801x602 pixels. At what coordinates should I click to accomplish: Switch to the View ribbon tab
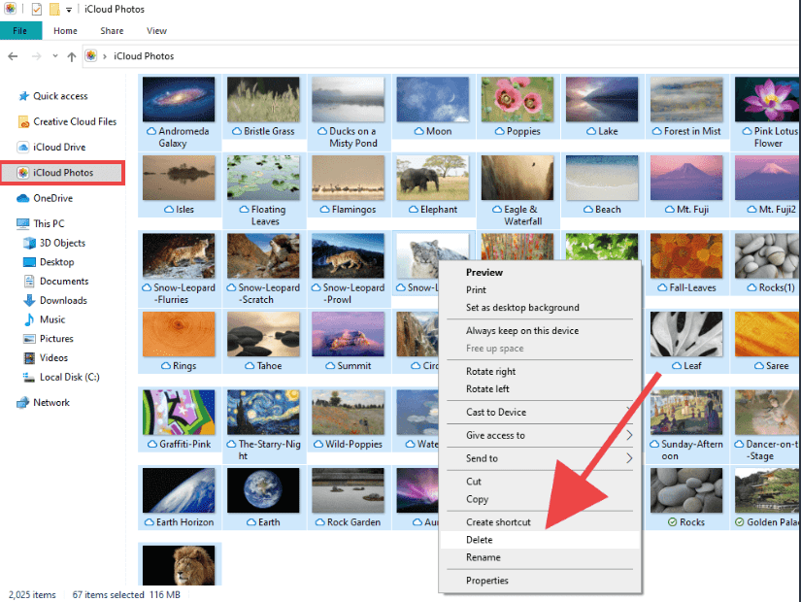pos(156,31)
